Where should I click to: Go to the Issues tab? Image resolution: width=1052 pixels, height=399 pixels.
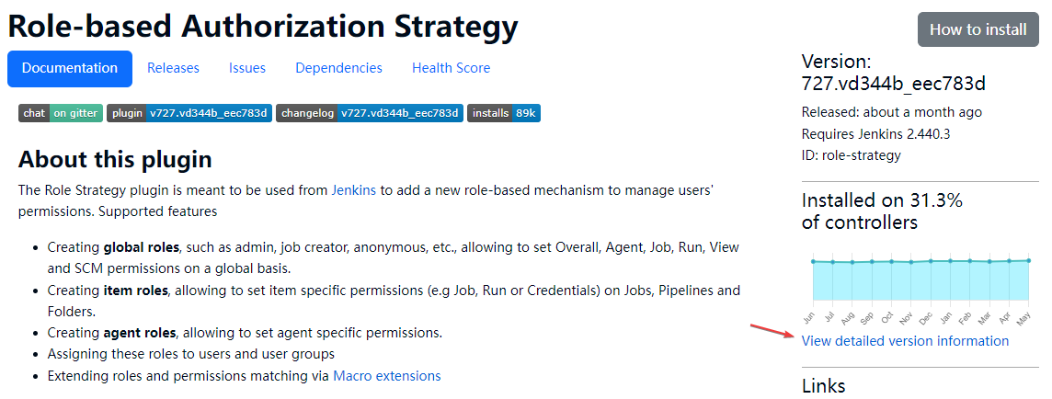(x=247, y=68)
